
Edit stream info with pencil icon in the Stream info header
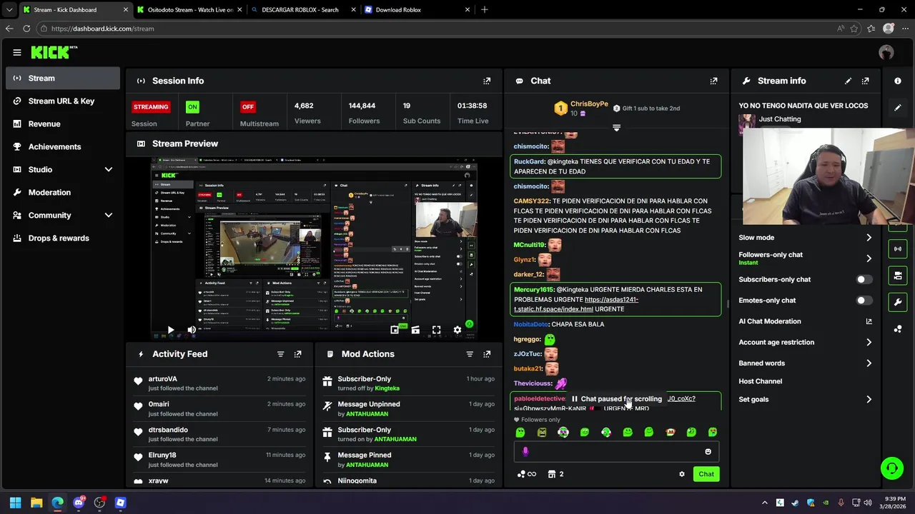coord(848,81)
